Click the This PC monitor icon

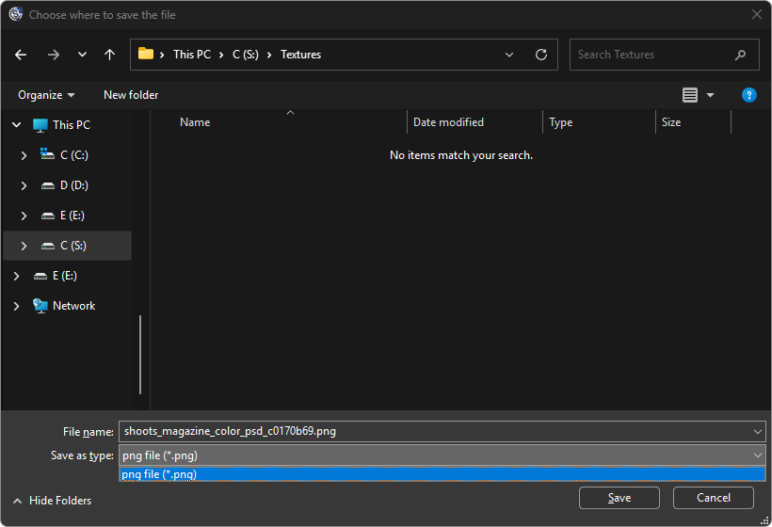click(x=40, y=125)
